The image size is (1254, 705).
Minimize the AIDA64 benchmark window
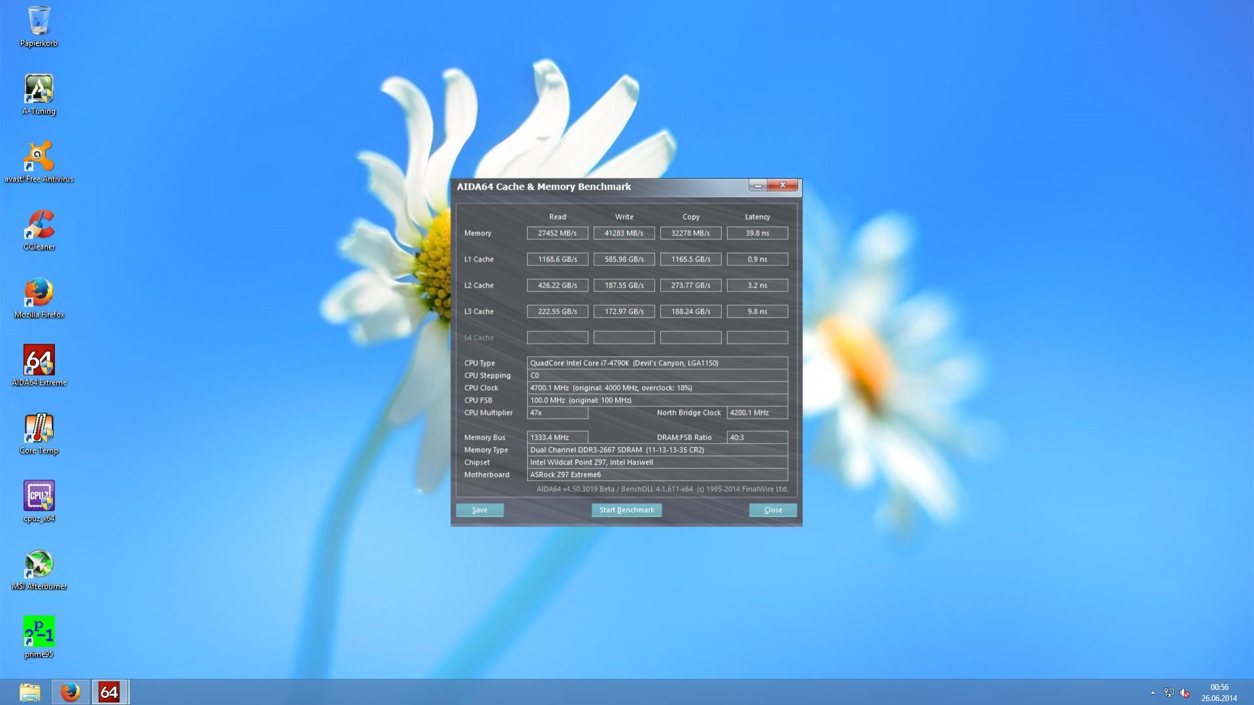click(758, 186)
